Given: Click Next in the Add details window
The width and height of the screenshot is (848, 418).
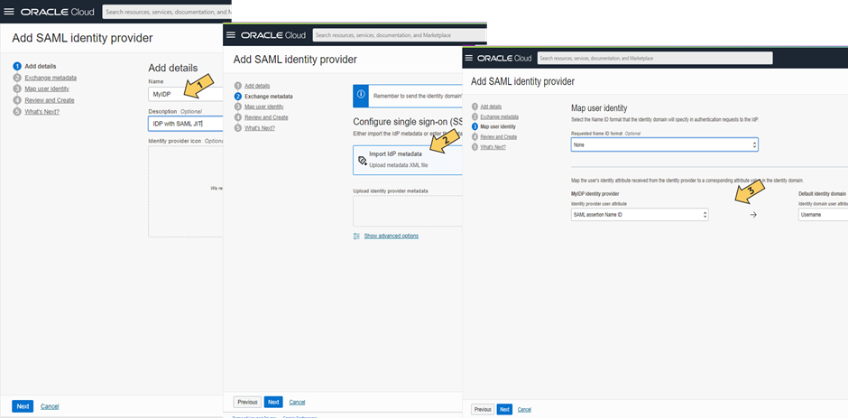Looking at the screenshot, I should [23, 406].
